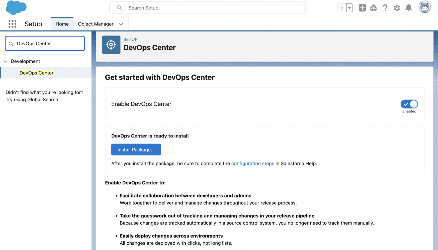The height and width of the screenshot is (250, 438).
Task: Click the favorites star icon
Action: point(341,8)
